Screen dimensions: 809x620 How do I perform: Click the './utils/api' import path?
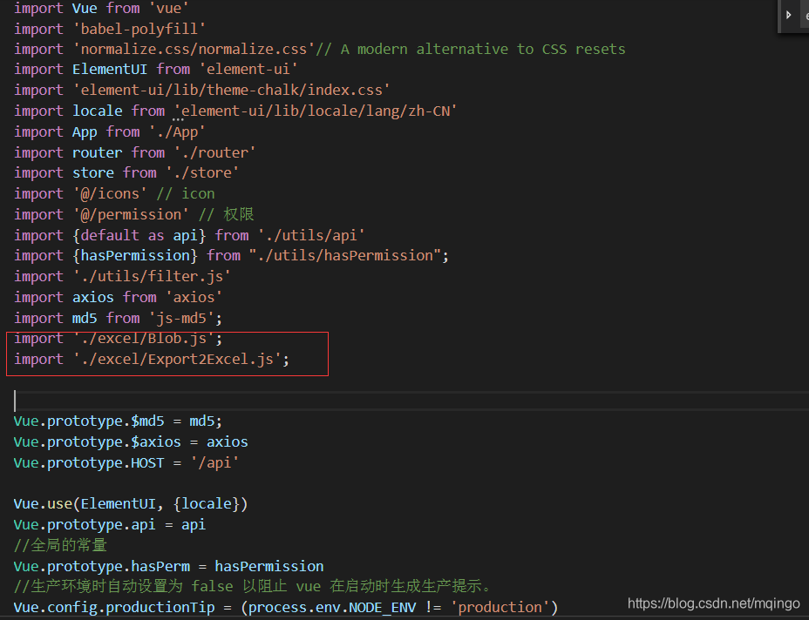point(311,235)
